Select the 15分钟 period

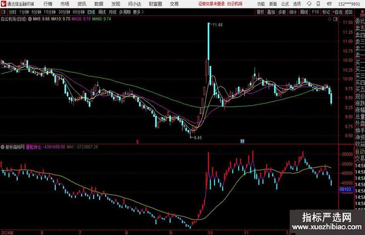click(x=49, y=12)
